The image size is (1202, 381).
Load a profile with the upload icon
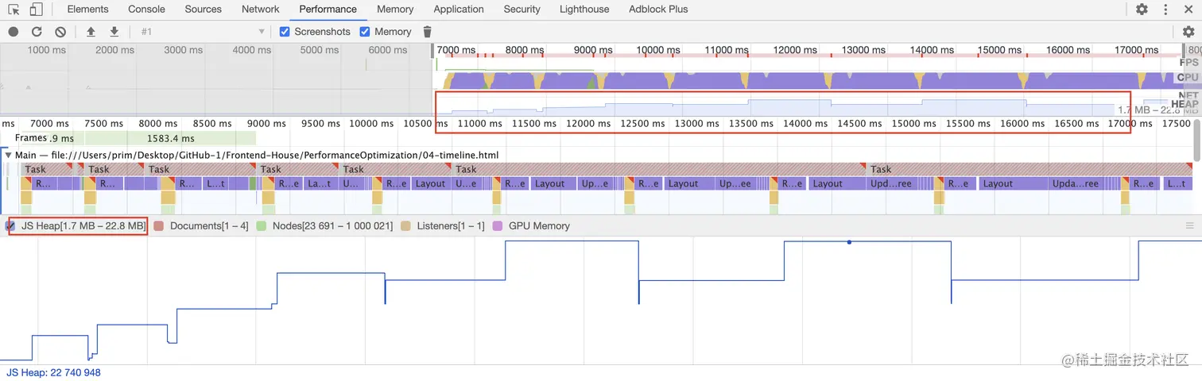pyautogui.click(x=91, y=32)
